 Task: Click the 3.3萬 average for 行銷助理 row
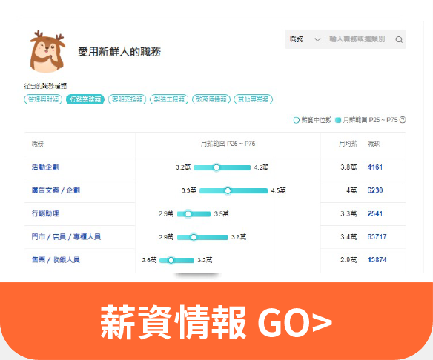point(348,214)
